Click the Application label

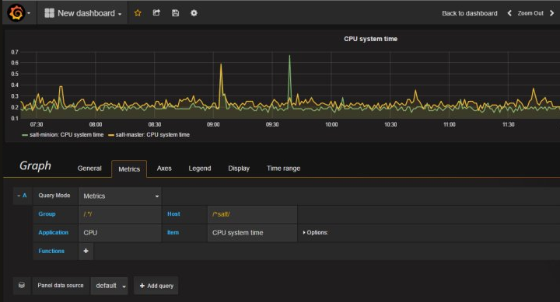coord(53,232)
